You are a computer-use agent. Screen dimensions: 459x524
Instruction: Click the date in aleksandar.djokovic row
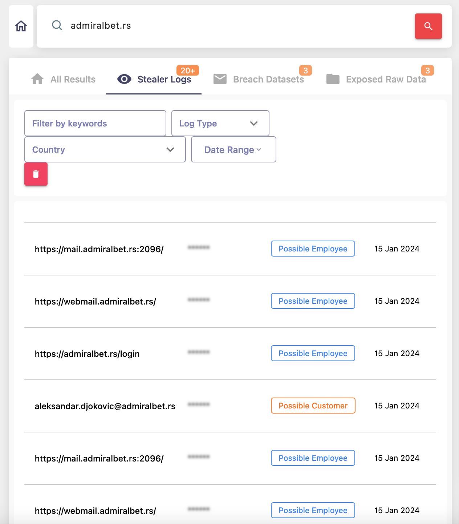click(397, 406)
